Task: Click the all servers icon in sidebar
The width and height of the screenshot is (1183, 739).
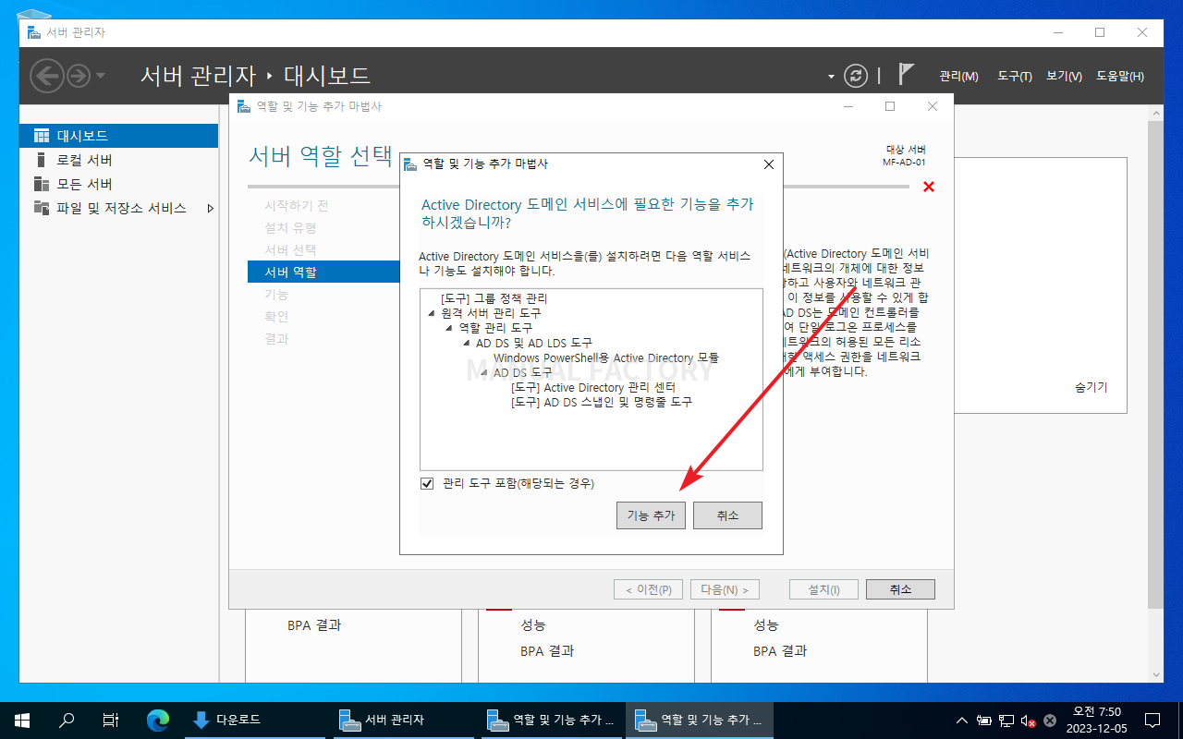Action: [42, 184]
